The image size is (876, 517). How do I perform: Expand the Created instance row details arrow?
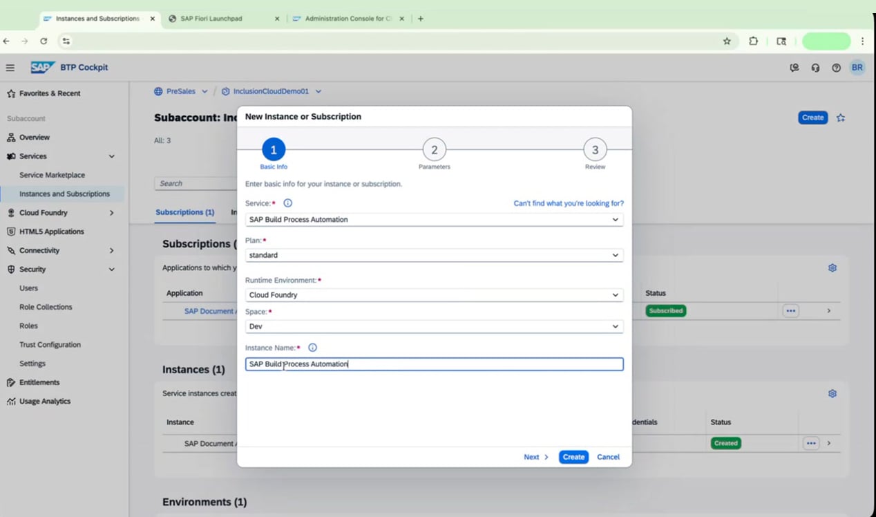pos(829,443)
